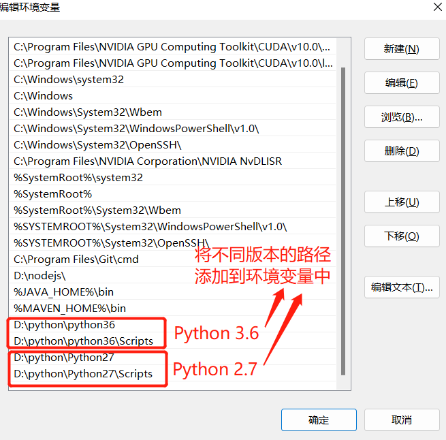
Task: Select the %MAVEN_HOME%\bin entry
Action: (173, 309)
